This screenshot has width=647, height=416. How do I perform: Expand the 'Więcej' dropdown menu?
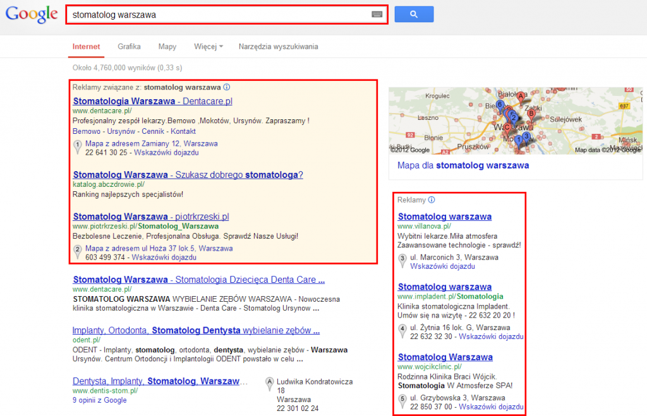[x=208, y=47]
